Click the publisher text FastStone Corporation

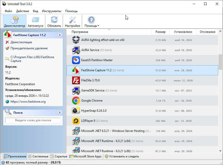coord(20,84)
